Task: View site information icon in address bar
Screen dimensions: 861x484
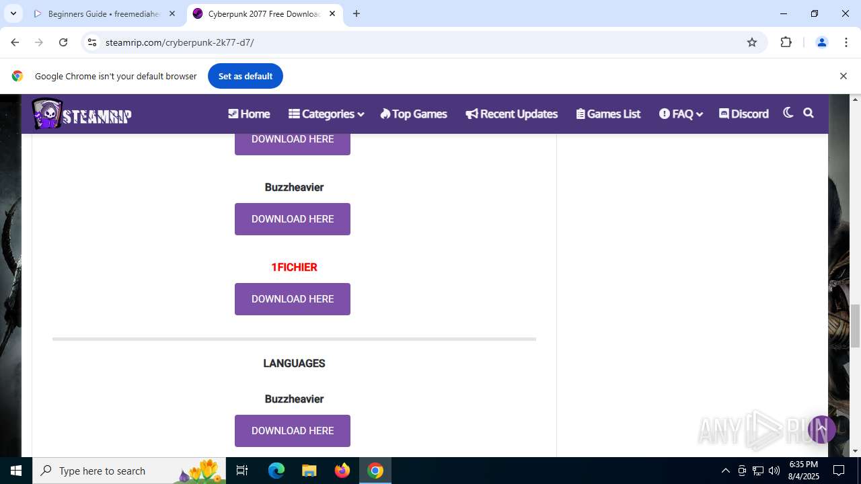Action: click(92, 42)
